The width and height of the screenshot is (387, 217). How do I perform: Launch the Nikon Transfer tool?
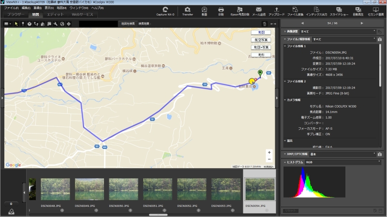pyautogui.click(x=188, y=11)
